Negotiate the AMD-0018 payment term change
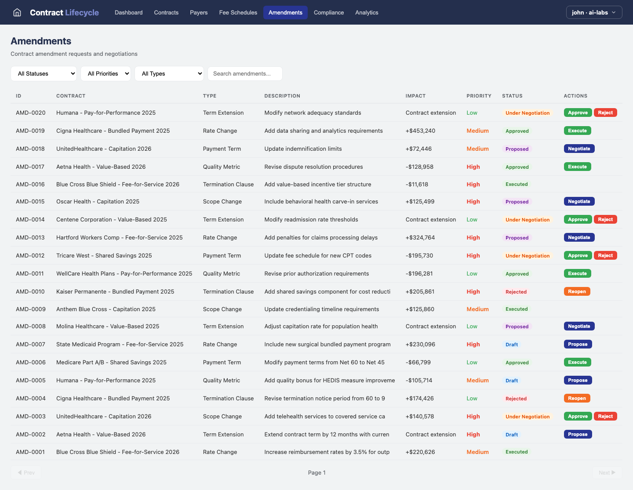The image size is (633, 490). 579,149
